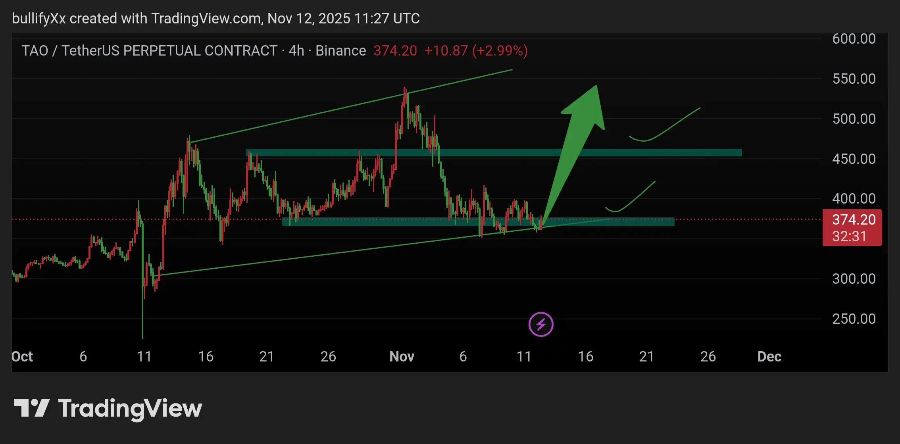
Task: Click the TradingView logo icon
Action: coord(32,408)
